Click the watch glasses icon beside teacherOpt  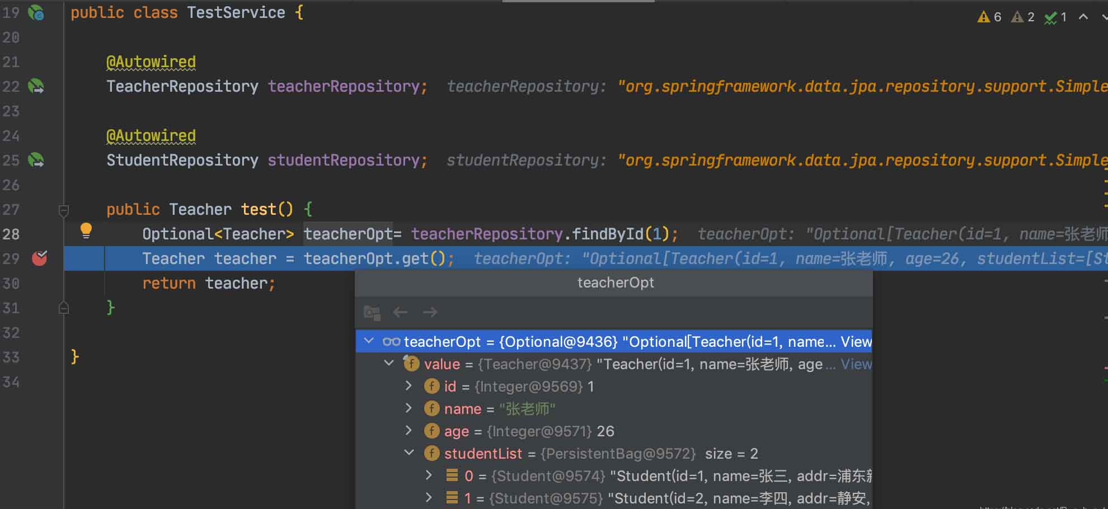click(391, 341)
